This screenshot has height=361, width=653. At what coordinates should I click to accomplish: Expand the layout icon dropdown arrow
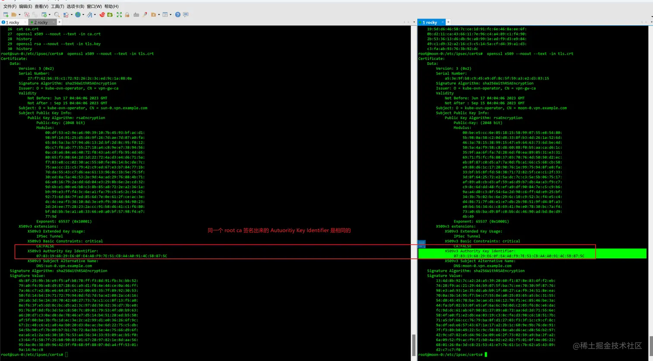(x=170, y=15)
